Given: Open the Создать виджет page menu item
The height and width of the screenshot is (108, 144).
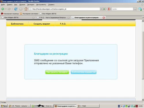Looking at the screenshot, I should coord(42,24).
